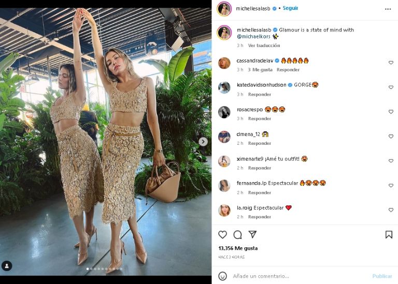Open the three-dot more options menu
The image size is (398, 284).
click(x=388, y=9)
